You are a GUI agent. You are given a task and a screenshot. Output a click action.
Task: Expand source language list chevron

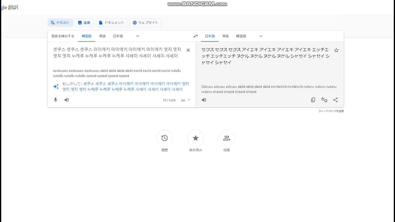137,36
